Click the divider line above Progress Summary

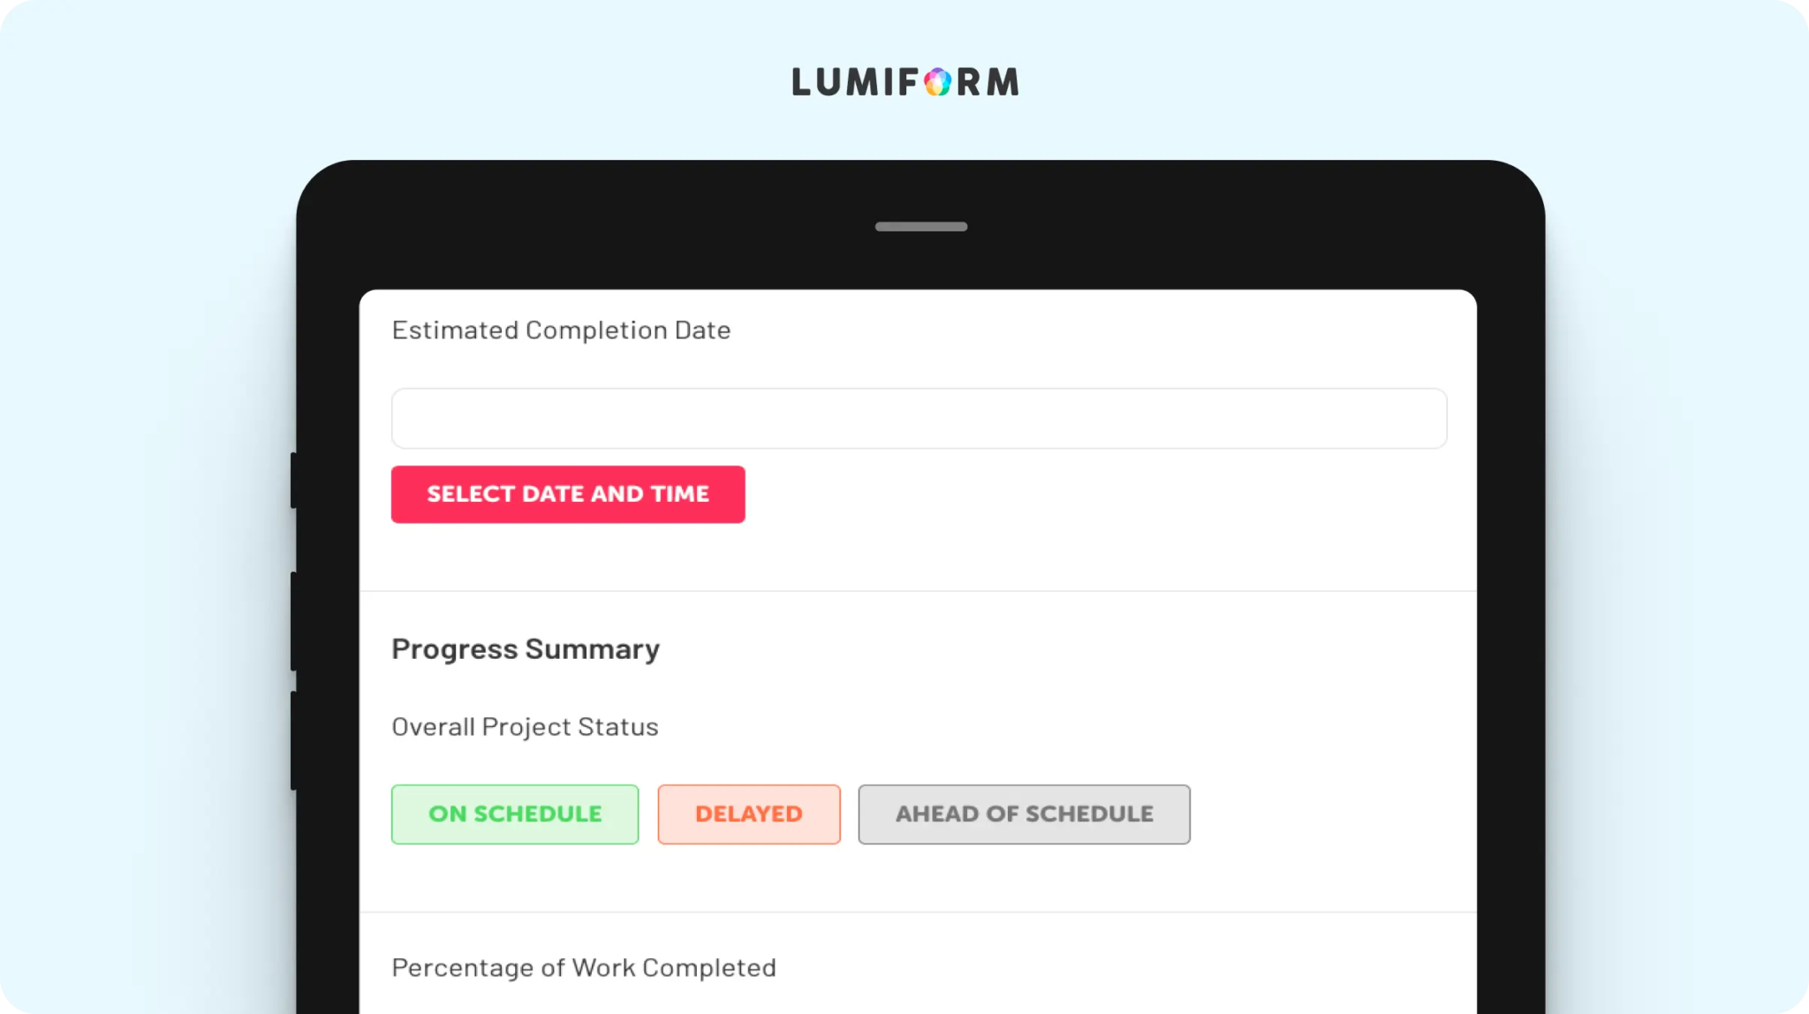coord(918,591)
